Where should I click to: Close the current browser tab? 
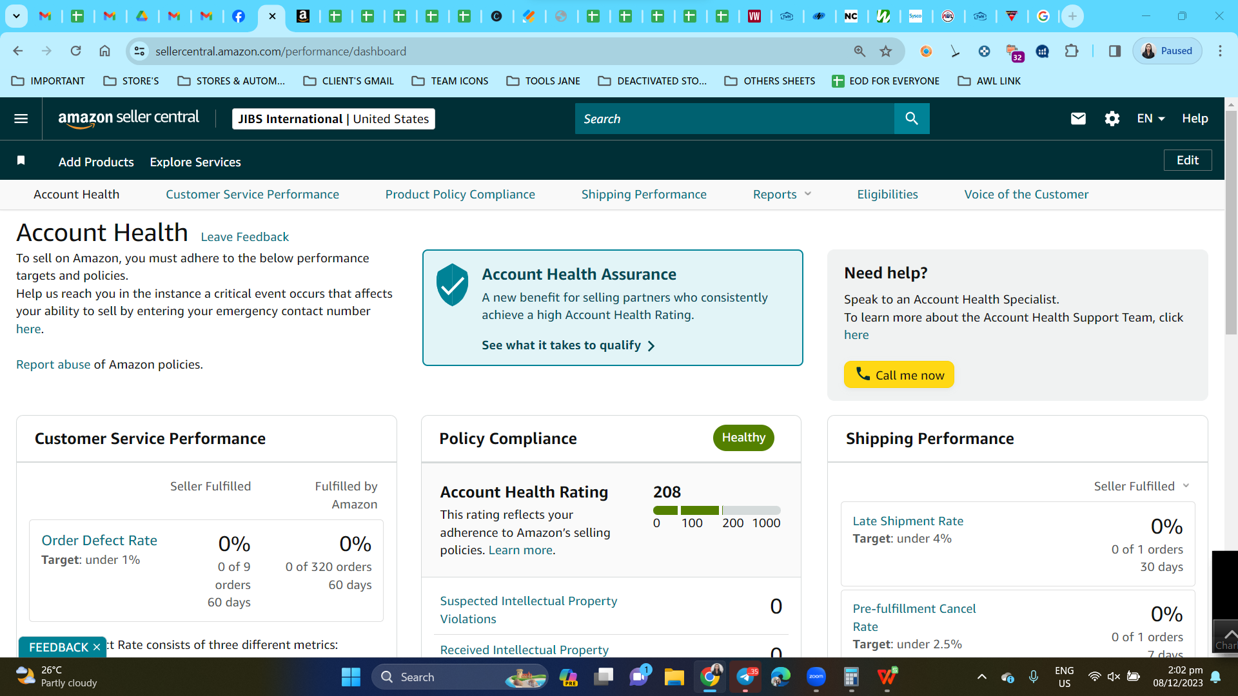click(272, 16)
